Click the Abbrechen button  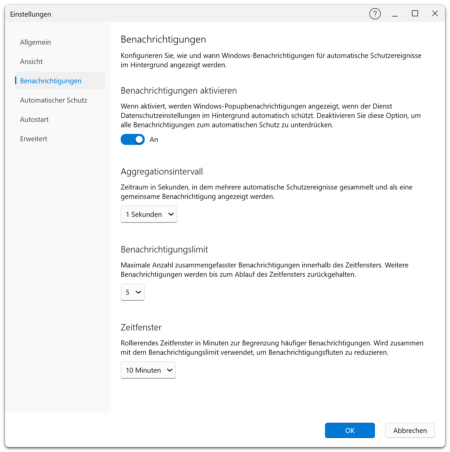[410, 430]
